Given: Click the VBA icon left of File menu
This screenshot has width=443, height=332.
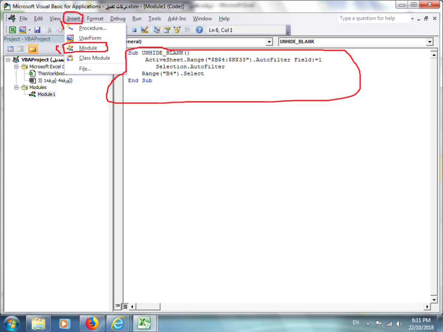Looking at the screenshot, I should (12, 18).
